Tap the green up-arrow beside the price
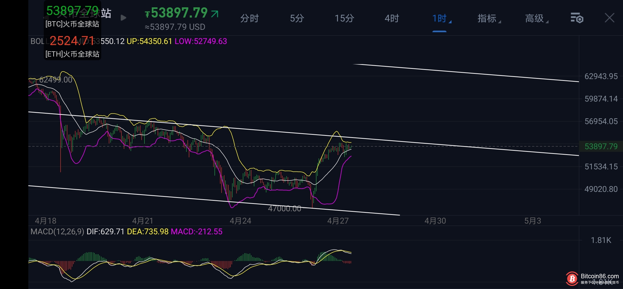The image size is (623, 289). (215, 14)
